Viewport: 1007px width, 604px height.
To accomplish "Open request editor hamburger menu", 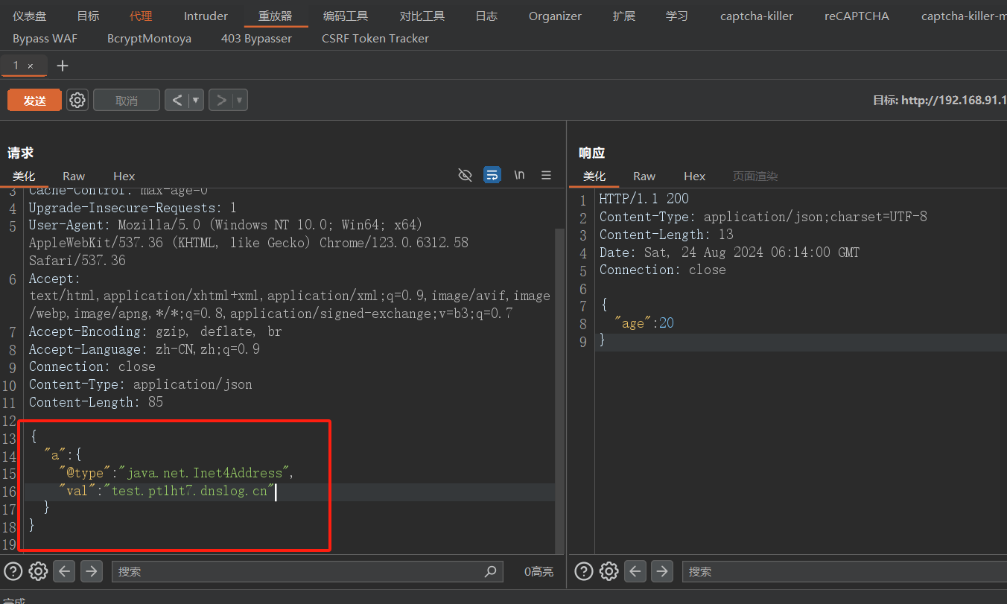I will click(546, 175).
